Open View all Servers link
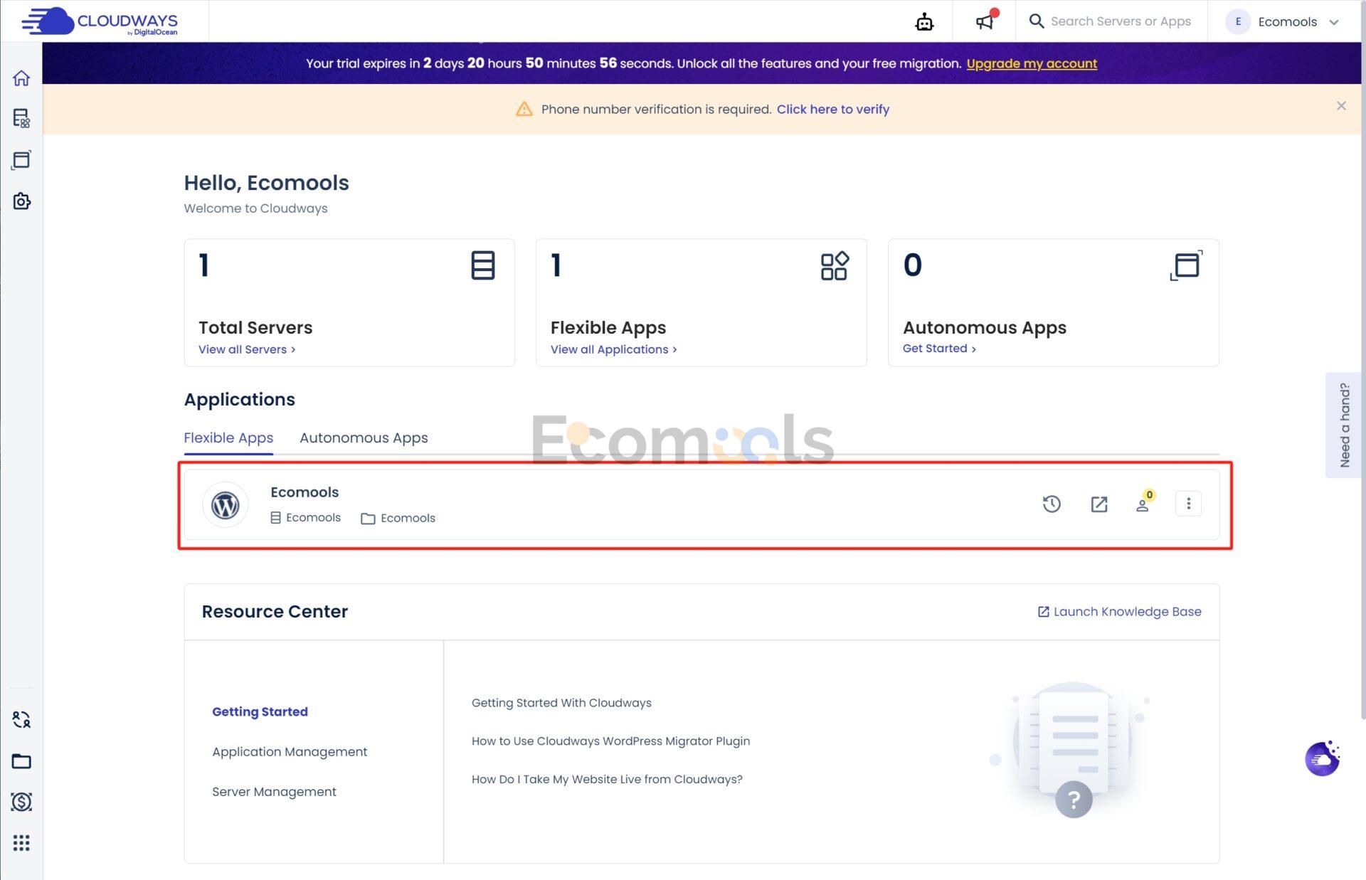The width and height of the screenshot is (1366, 880). 246,349
